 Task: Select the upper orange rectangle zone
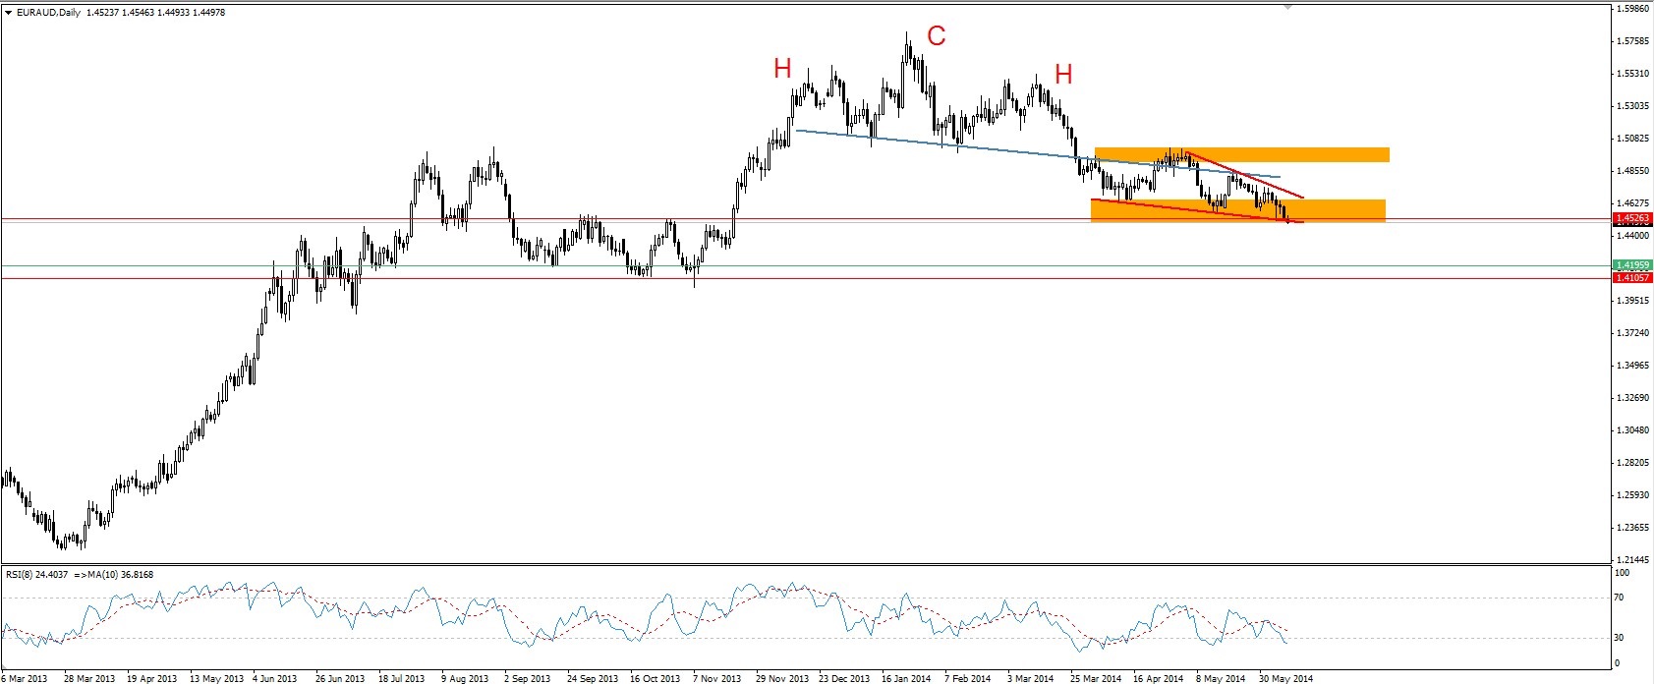tap(1241, 154)
